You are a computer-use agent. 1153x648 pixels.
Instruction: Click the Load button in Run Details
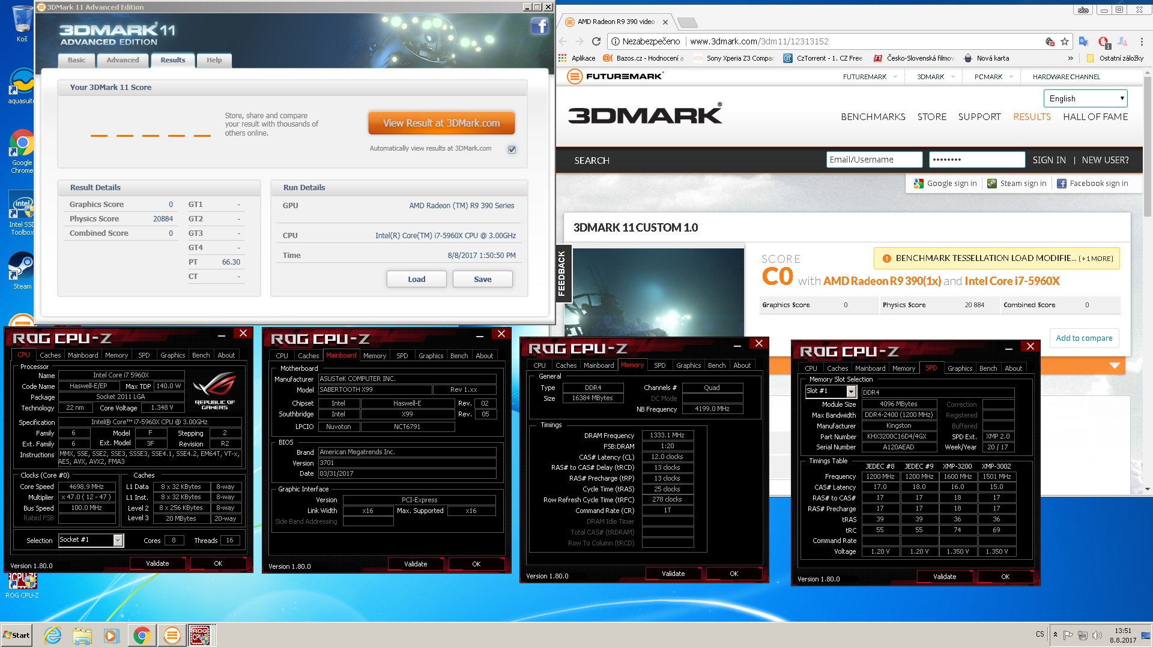pos(416,280)
